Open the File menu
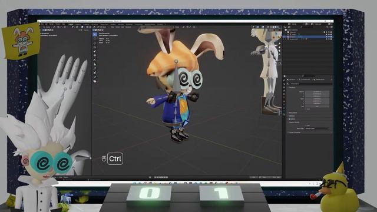This screenshot has height=212, width=377. click(42, 24)
